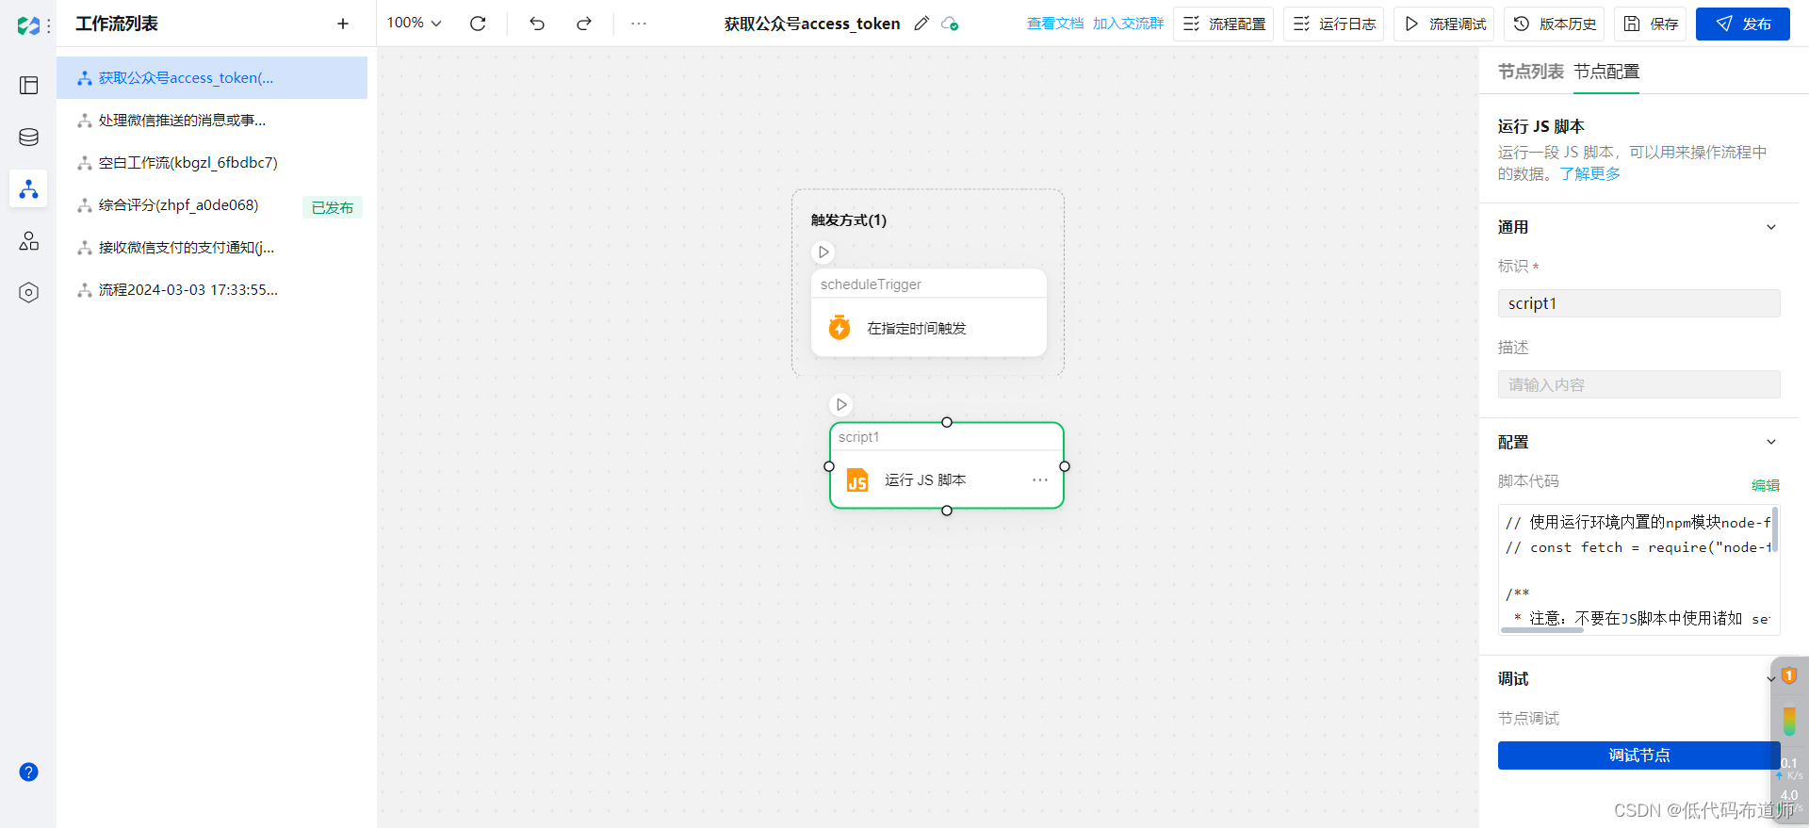
Task: Click the code box horizontal scrollbar
Action: point(1541,630)
